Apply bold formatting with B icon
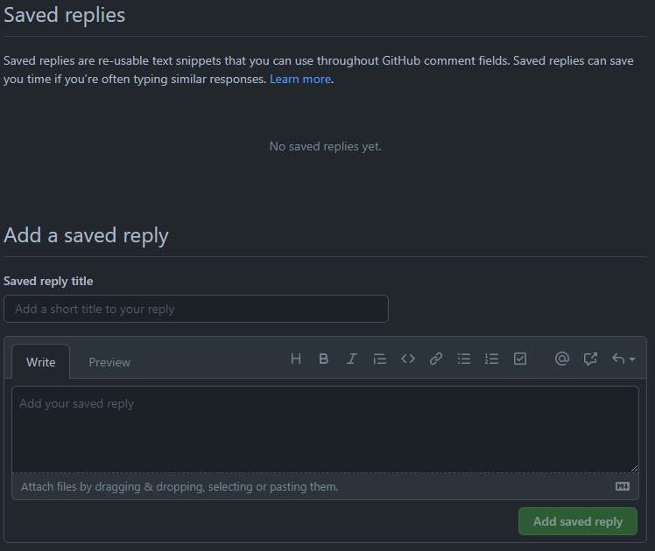 point(323,359)
